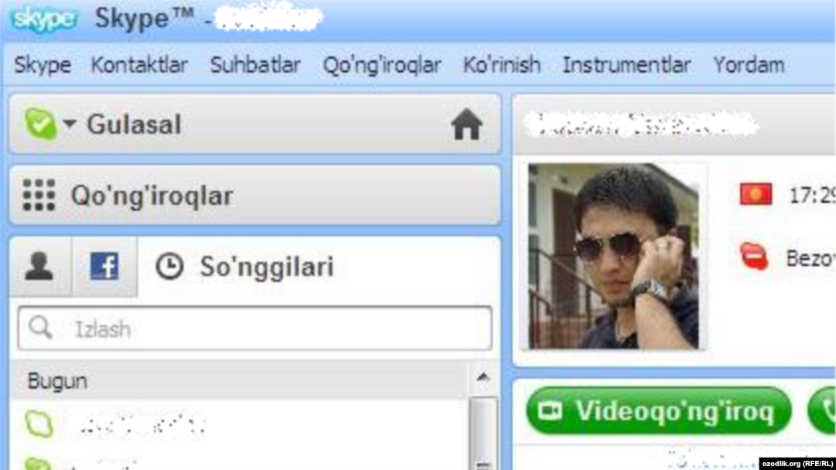The height and width of the screenshot is (470, 836).
Task: Click the magnifier search icon
Action: (40, 328)
